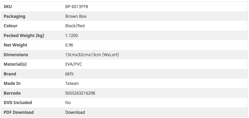
Task: Click the Net Weight value 0.96
Action: click(69, 45)
